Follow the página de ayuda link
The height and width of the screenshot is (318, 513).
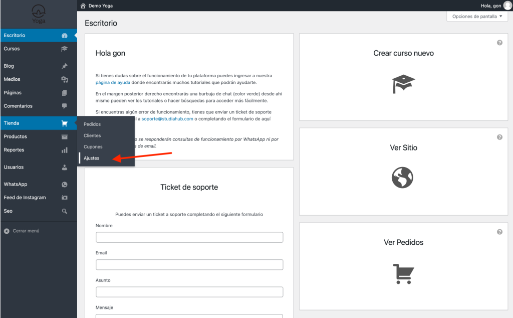coord(113,82)
